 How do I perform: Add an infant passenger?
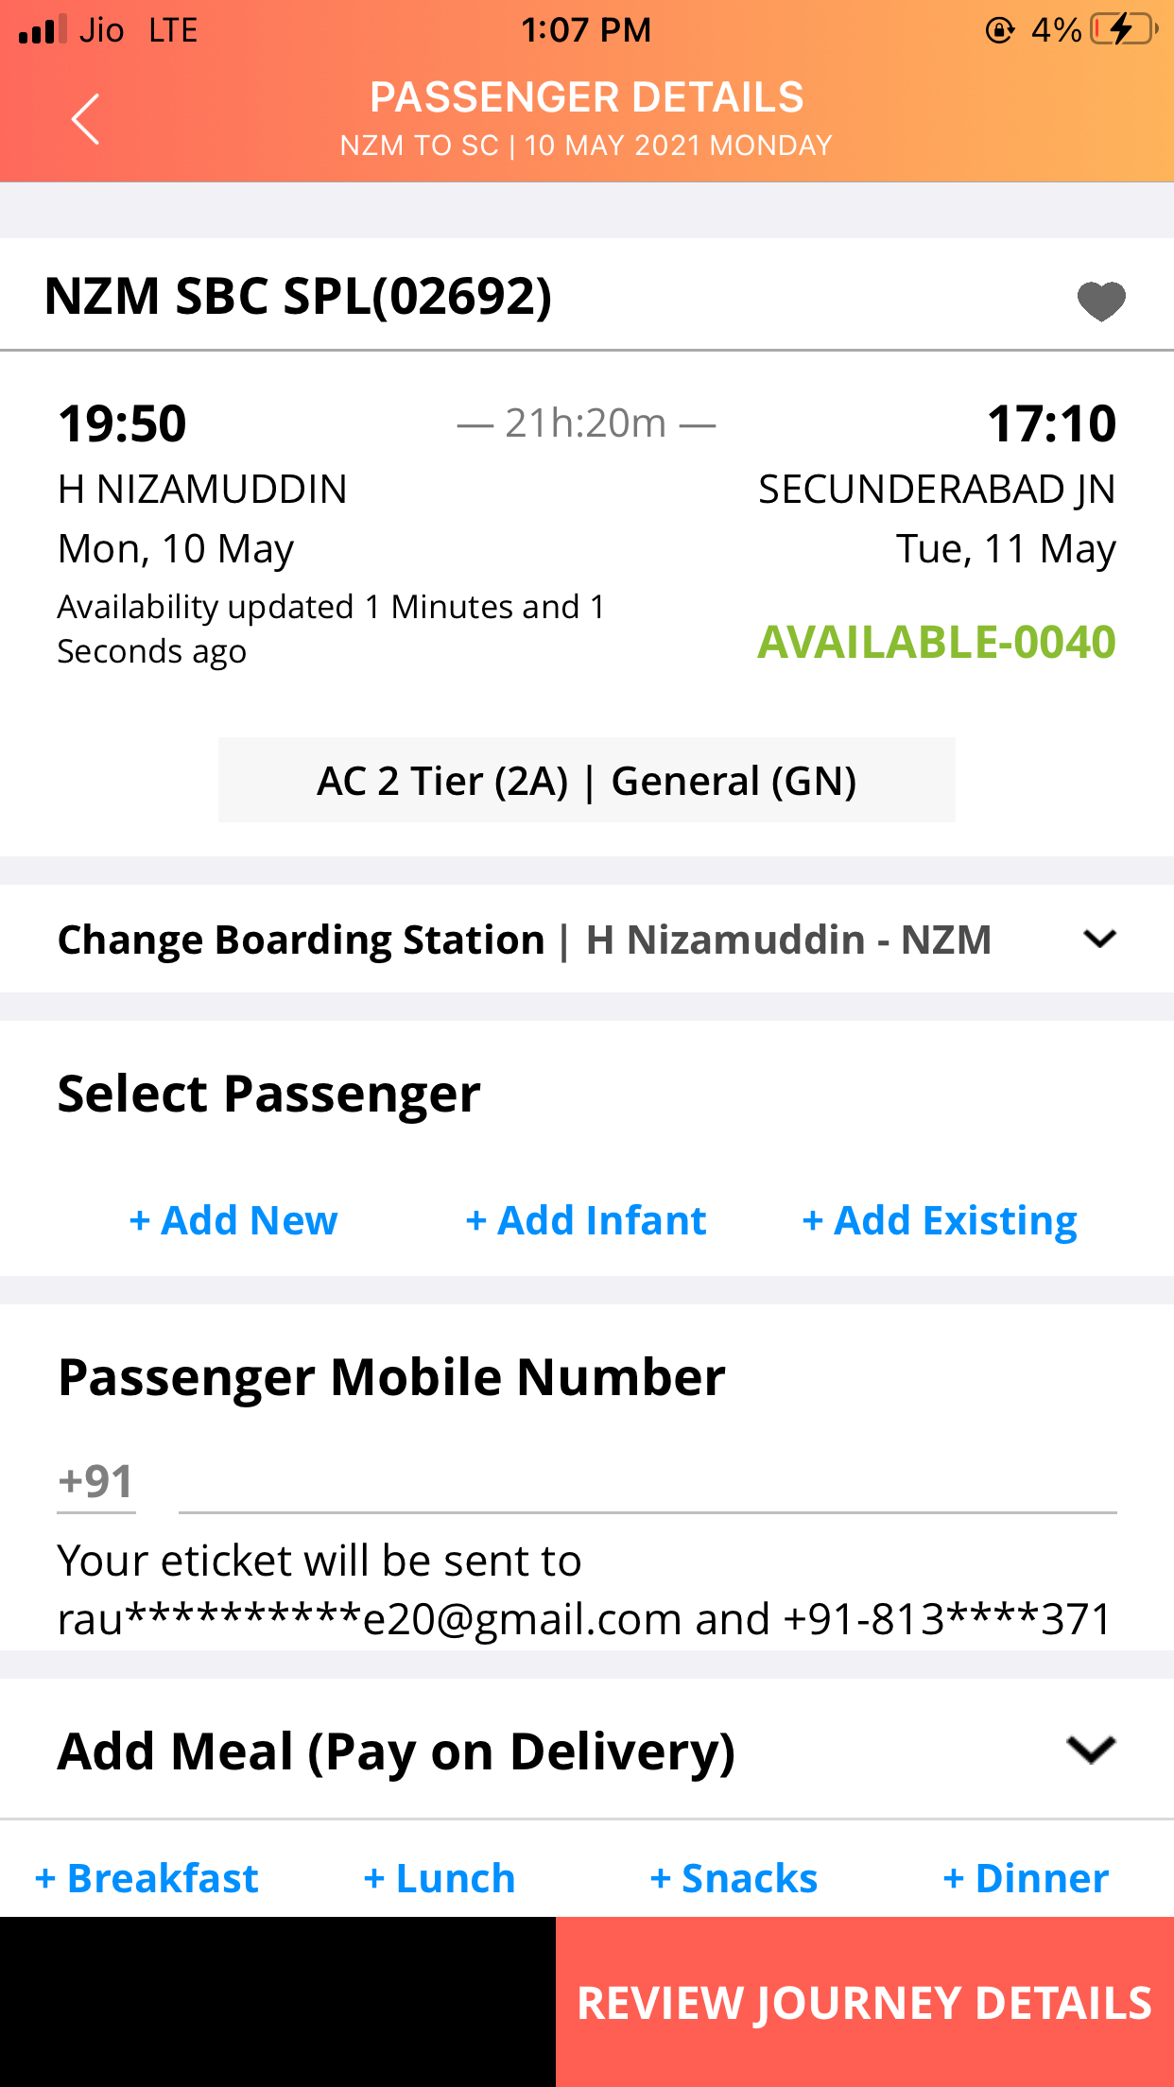coord(586,1220)
